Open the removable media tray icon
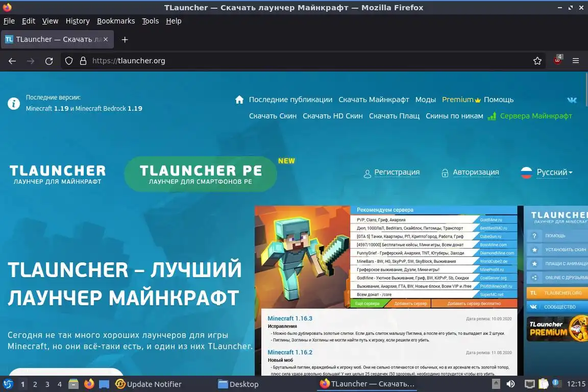The image size is (588, 392). [496, 384]
